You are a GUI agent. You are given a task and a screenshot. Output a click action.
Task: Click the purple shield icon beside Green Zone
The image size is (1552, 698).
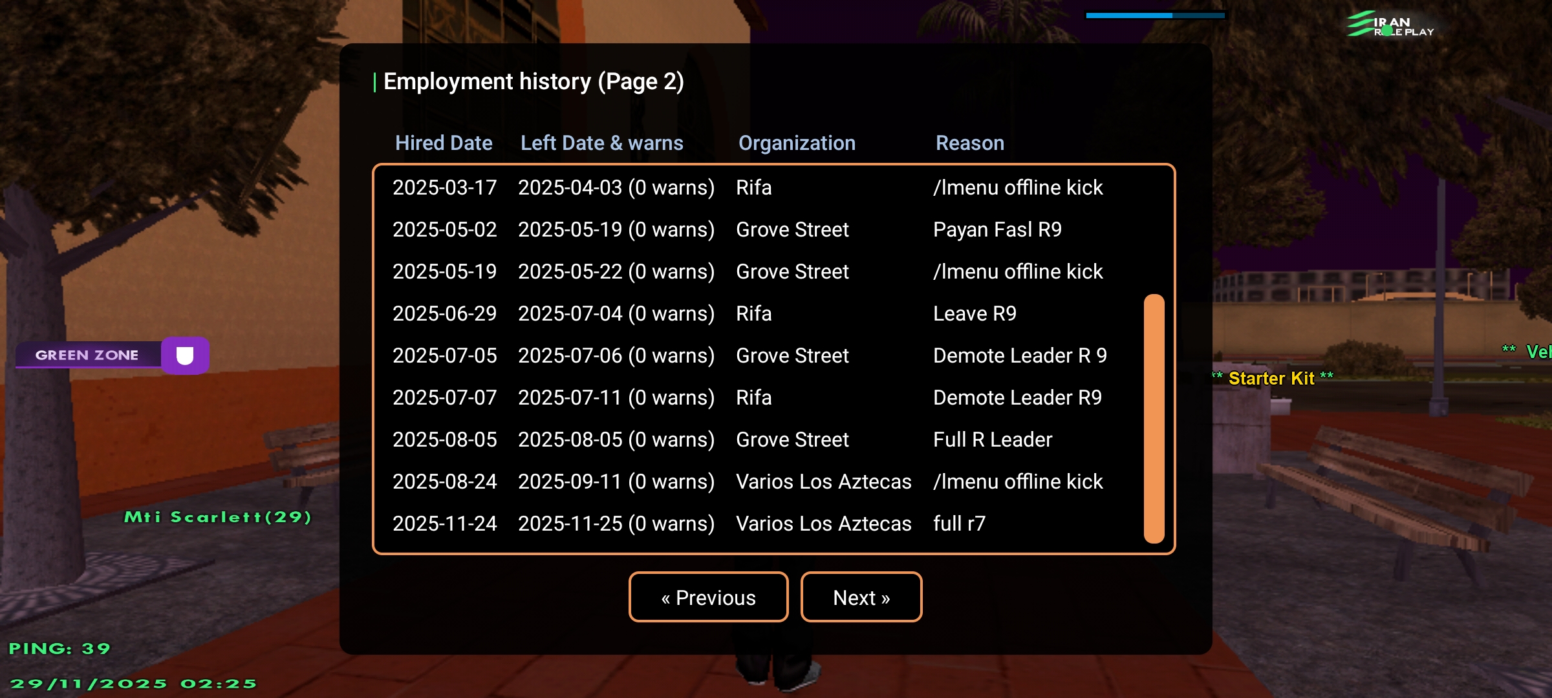click(x=185, y=355)
